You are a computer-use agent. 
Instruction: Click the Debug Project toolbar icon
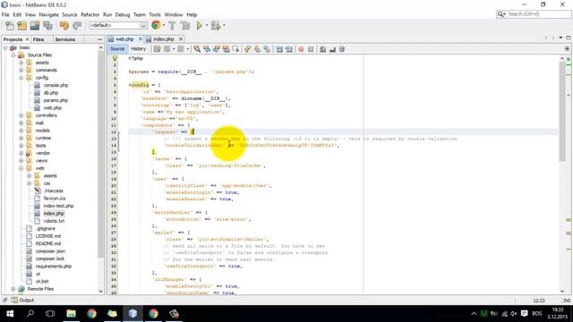[216, 26]
